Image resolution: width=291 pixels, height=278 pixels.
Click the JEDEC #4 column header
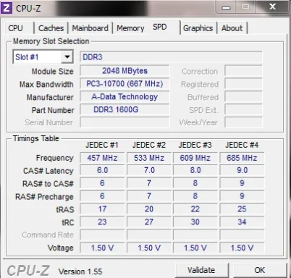click(242, 145)
